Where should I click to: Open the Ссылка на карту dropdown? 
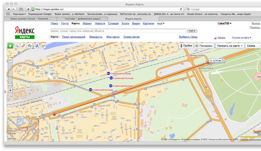(241, 38)
